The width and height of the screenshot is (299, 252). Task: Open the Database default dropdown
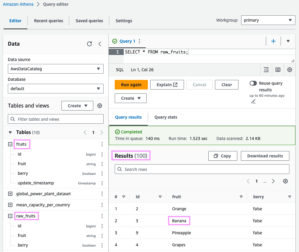(x=56, y=89)
